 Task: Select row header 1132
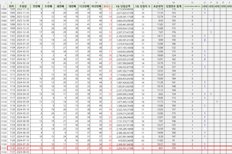[x=4, y=152]
